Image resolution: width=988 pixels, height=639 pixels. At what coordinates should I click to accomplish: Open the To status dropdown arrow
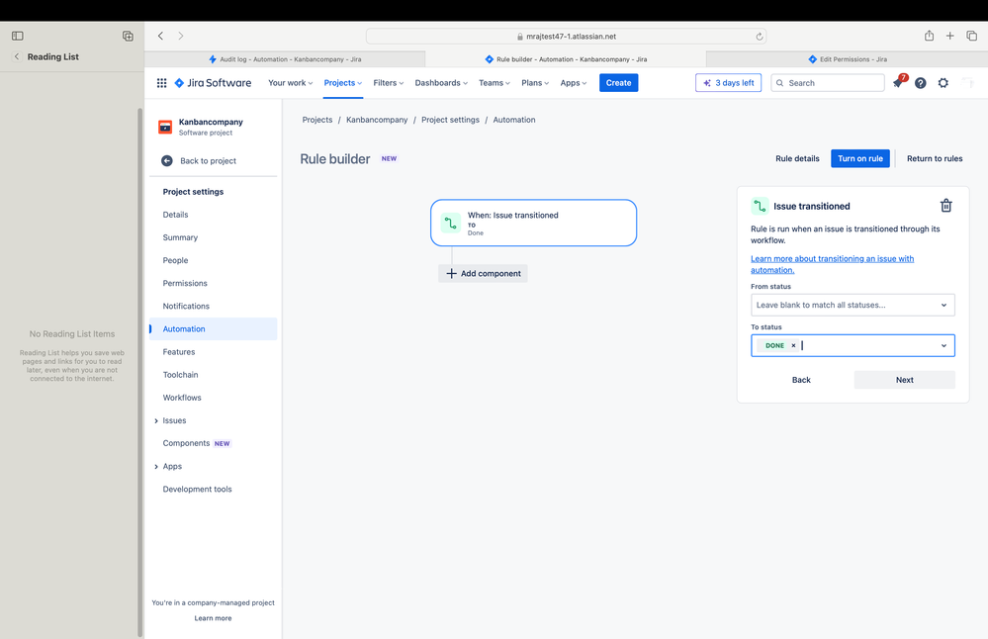pos(943,345)
